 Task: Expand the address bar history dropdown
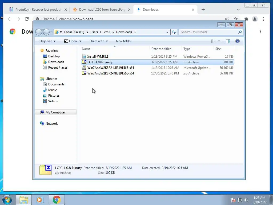168,32
